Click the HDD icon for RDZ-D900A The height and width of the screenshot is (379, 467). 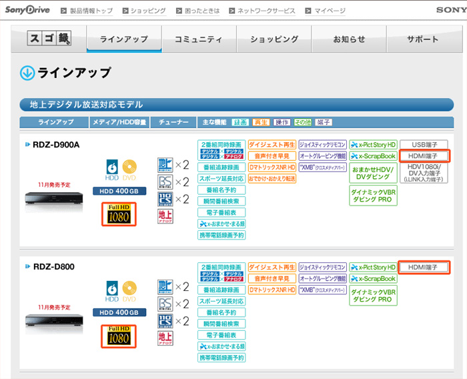point(112,169)
